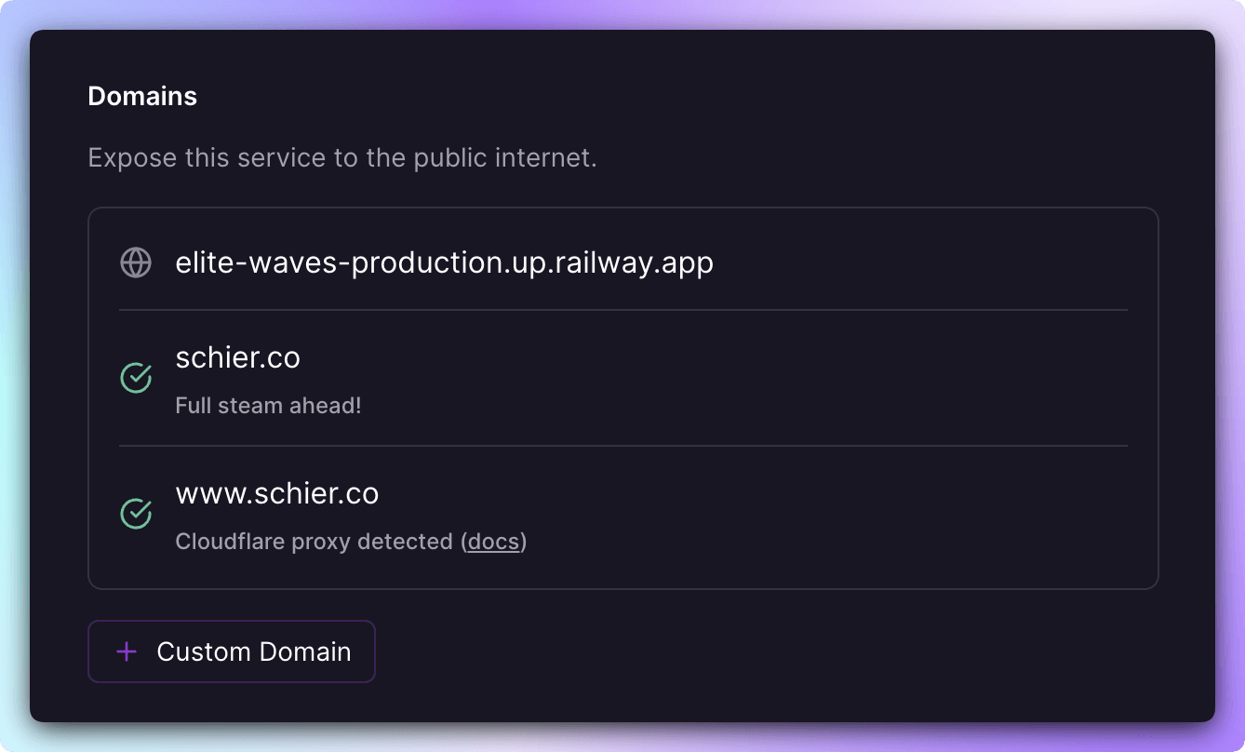The height and width of the screenshot is (752, 1245).
Task: Click the green check icon beside www.schier.co
Action: 136,513
